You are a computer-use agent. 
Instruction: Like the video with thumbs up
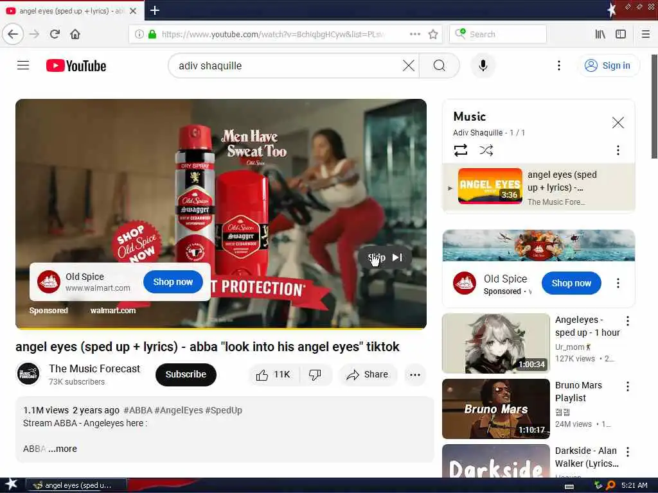point(274,374)
